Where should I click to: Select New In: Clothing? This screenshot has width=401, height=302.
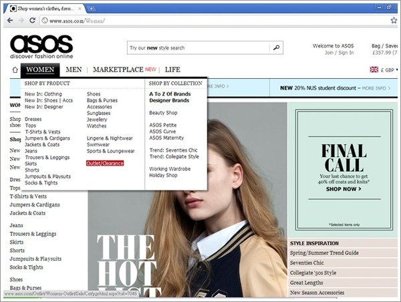[x=43, y=94]
